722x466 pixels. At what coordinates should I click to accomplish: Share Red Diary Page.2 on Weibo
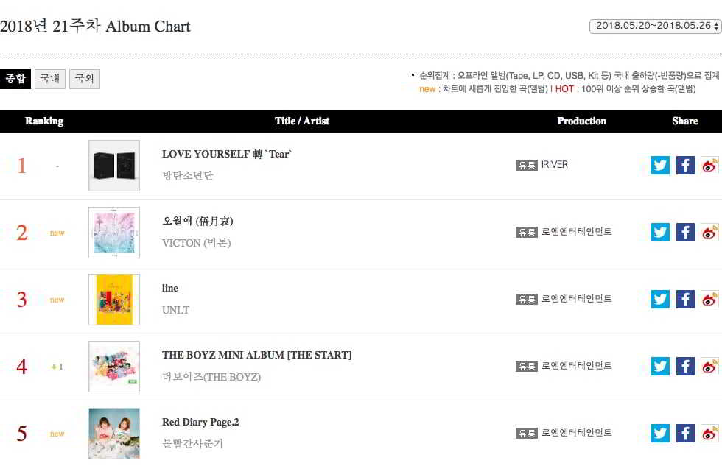709,433
